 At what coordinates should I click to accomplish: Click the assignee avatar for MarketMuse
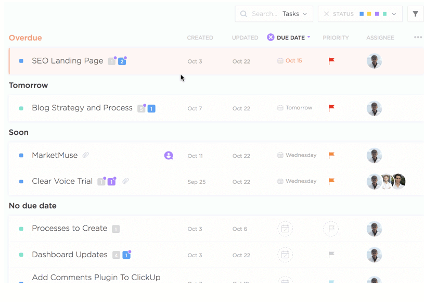point(374,156)
